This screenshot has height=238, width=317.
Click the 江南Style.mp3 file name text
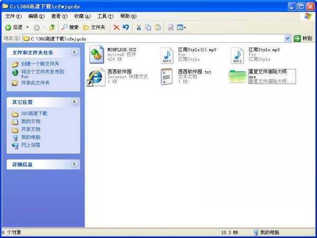pos(264,50)
